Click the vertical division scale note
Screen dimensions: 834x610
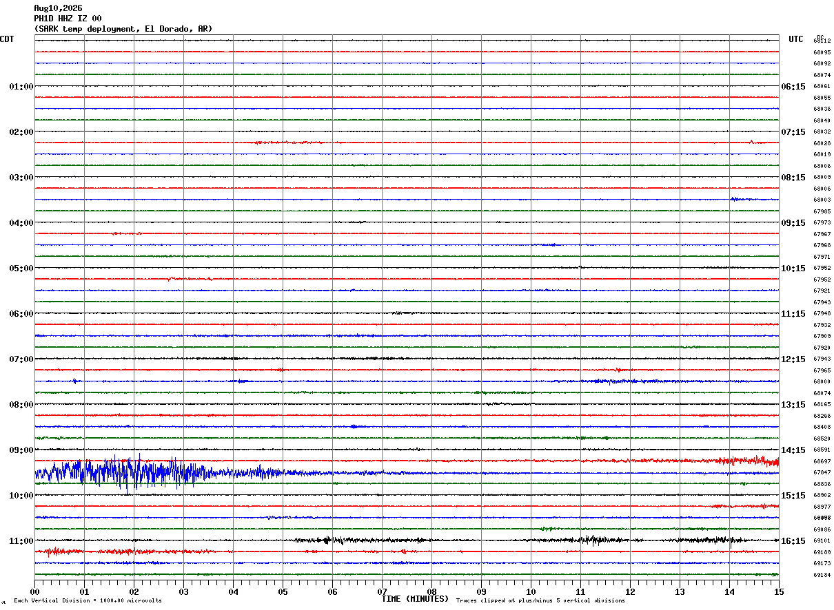[x=88, y=601]
